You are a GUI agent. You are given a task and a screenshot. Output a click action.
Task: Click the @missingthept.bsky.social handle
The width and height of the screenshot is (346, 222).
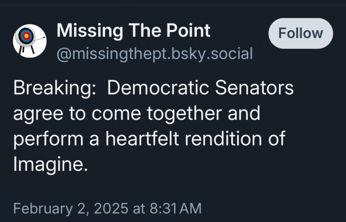coord(155,53)
